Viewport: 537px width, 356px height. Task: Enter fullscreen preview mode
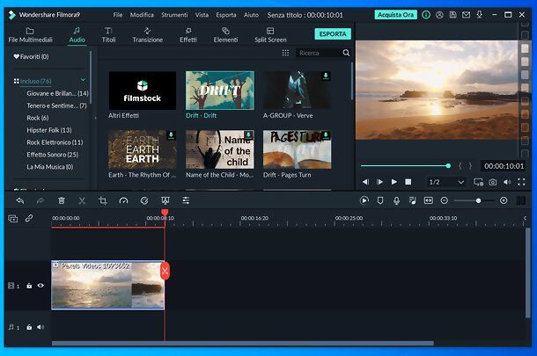[x=521, y=182]
